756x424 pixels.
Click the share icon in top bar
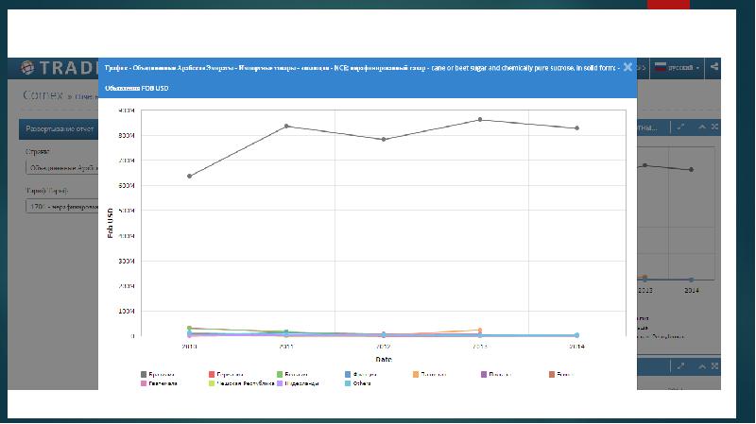point(714,67)
